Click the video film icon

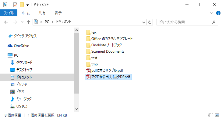click(12, 92)
